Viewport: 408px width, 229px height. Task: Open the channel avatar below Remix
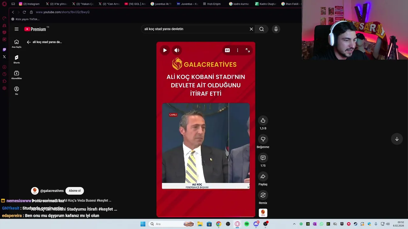point(263,213)
